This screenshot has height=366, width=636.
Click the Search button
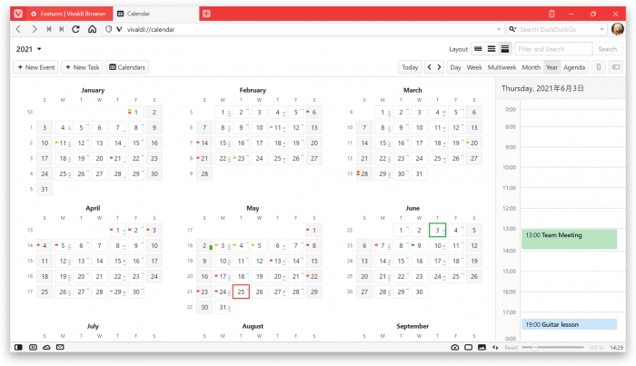pyautogui.click(x=607, y=49)
